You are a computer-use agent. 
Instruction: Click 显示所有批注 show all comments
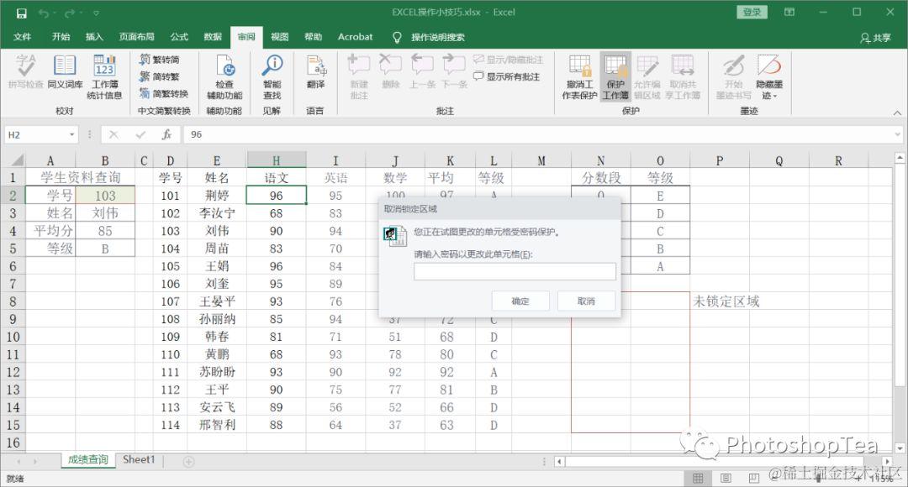[507, 76]
